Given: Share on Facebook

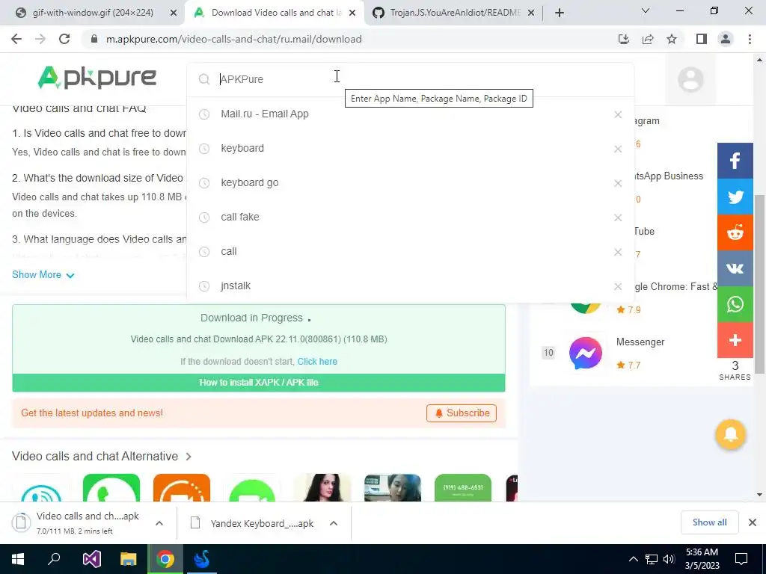Looking at the screenshot, I should 735,161.
